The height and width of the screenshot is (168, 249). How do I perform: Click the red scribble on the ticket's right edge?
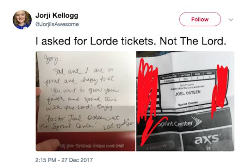click(220, 89)
